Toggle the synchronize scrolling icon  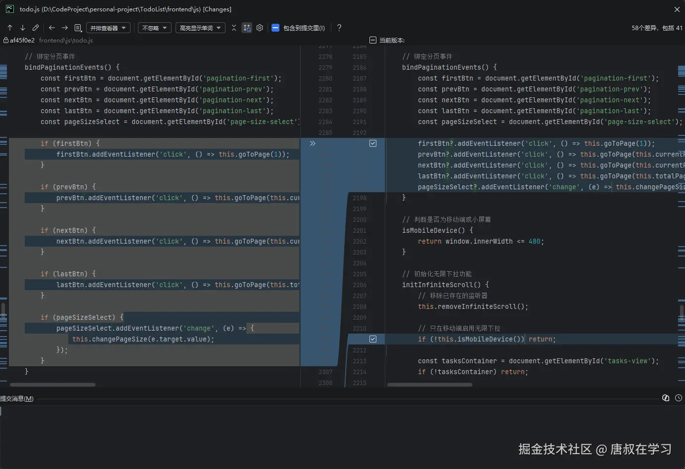pyautogui.click(x=247, y=28)
